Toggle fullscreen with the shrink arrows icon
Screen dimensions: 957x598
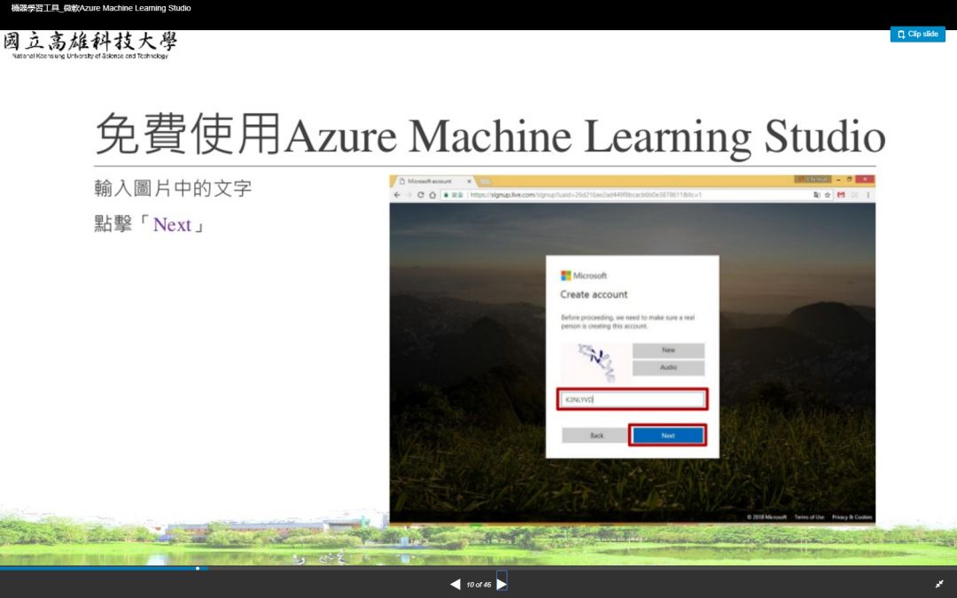[x=939, y=584]
